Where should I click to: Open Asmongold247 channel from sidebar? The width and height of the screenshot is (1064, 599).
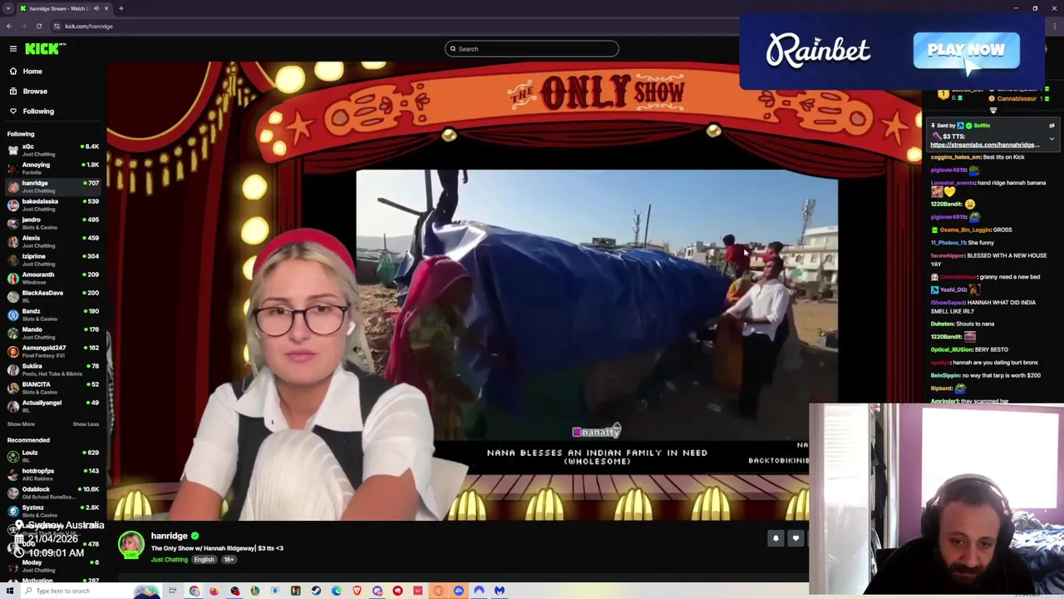[x=53, y=351]
